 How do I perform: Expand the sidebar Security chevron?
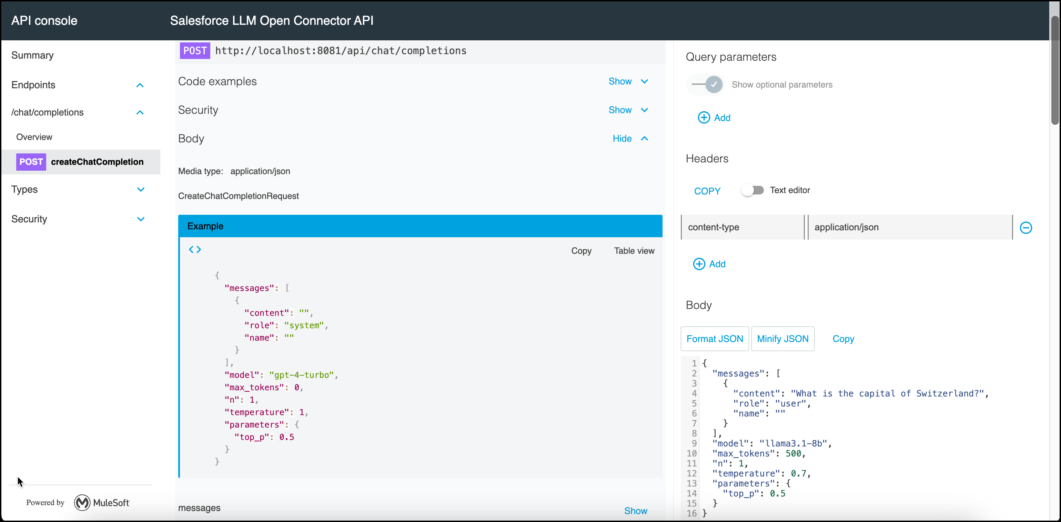pos(141,219)
